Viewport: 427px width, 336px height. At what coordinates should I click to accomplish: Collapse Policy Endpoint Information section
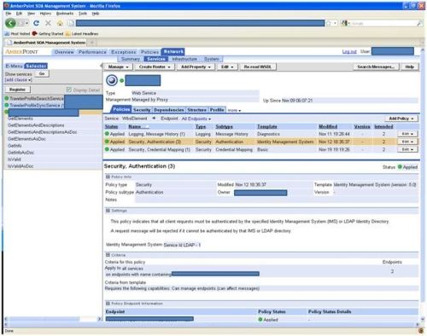pyautogui.click(x=108, y=304)
